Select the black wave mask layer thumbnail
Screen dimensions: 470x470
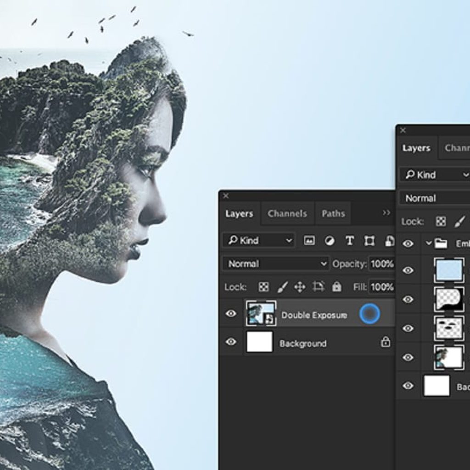point(449,299)
